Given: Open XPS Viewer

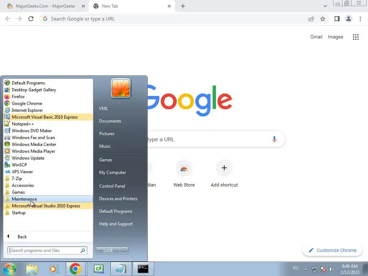Looking at the screenshot, I should [x=48, y=171].
